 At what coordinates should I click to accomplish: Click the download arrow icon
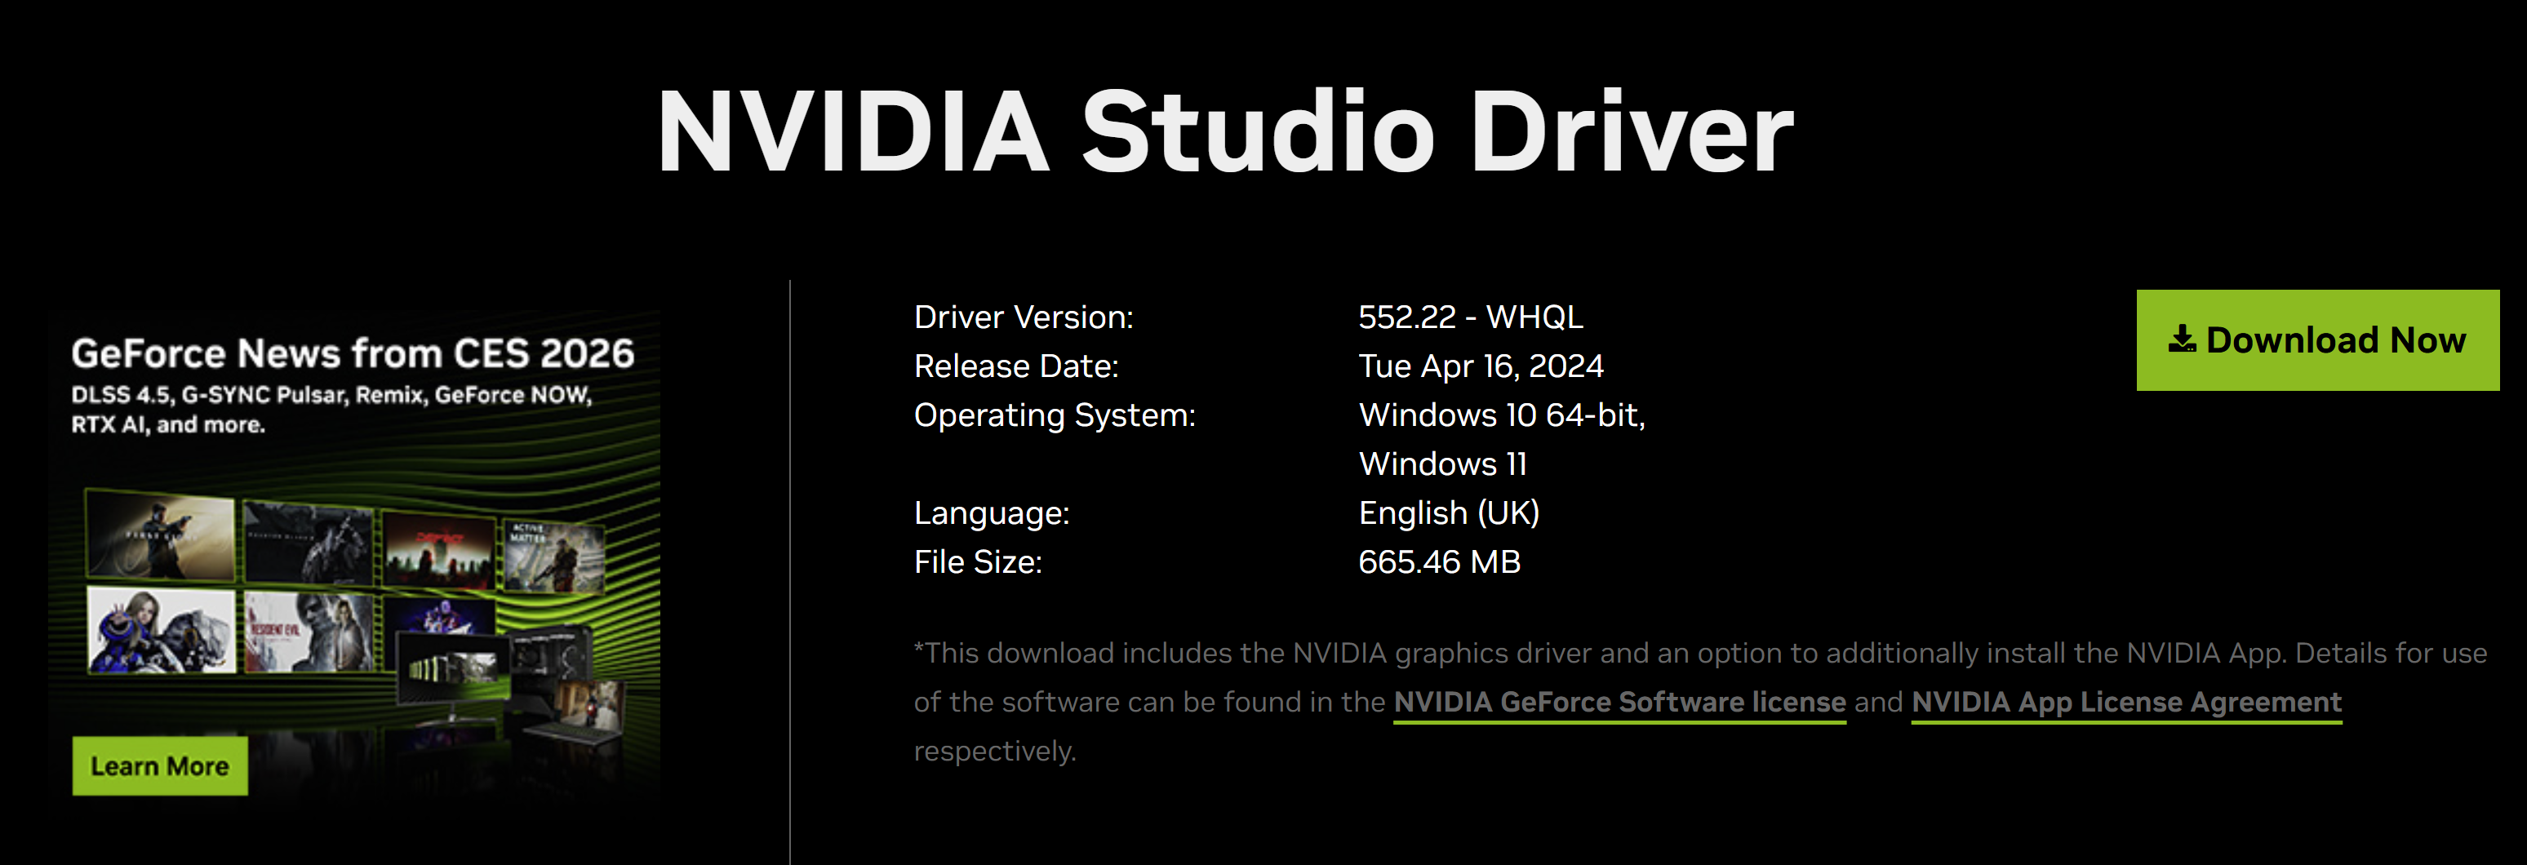2182,339
